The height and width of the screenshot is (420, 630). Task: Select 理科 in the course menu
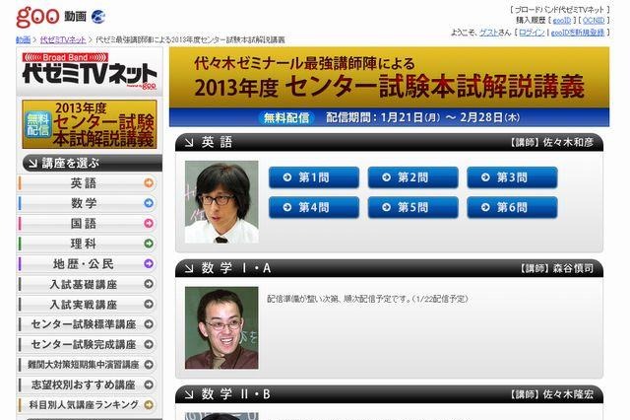click(x=87, y=244)
